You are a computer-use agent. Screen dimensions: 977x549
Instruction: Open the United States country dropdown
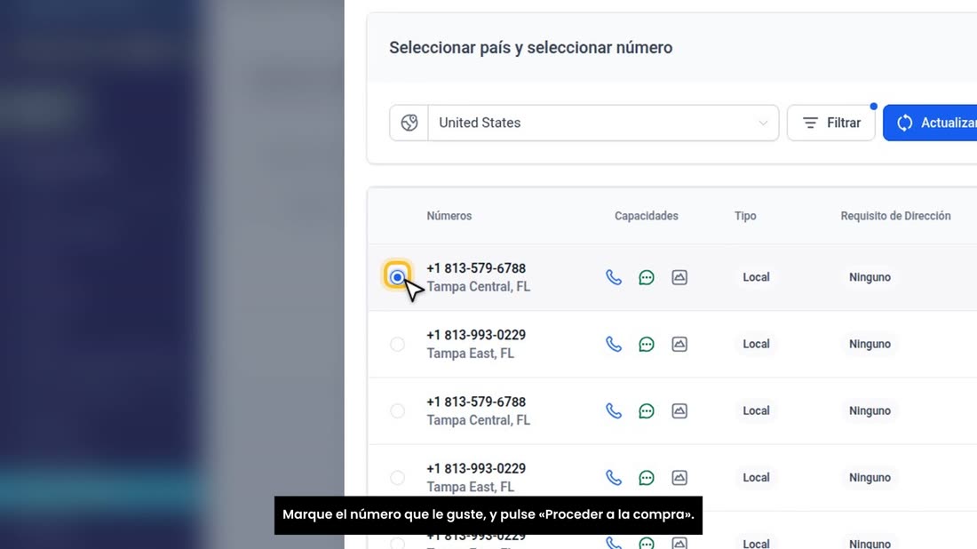pos(603,123)
